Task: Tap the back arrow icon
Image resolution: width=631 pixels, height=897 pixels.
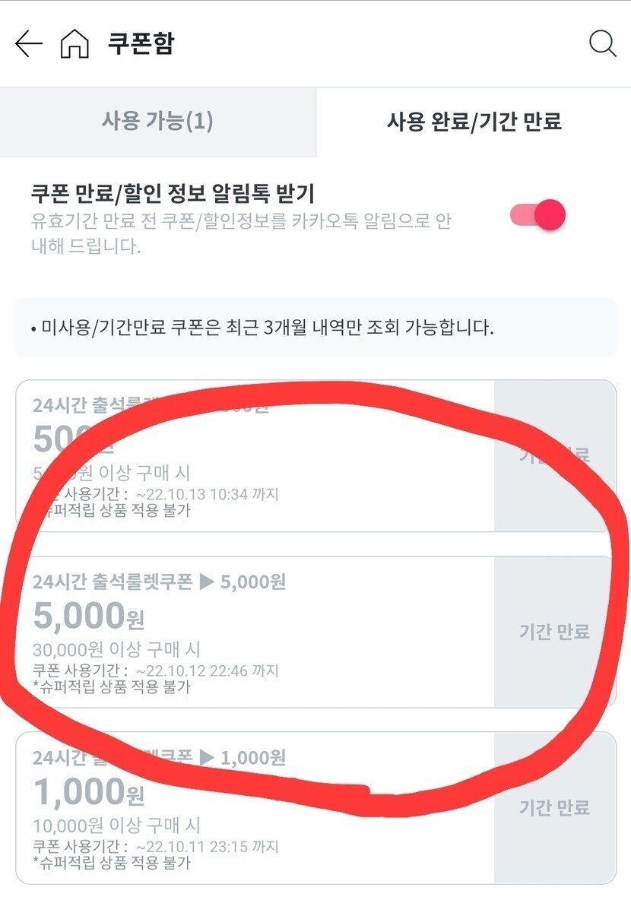Action: point(28,43)
